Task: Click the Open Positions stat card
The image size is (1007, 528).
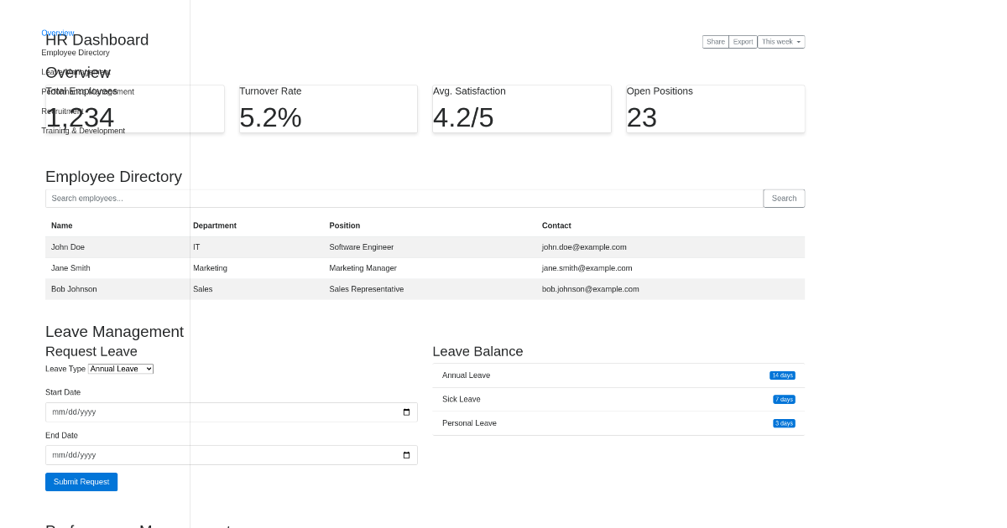Action: point(715,109)
